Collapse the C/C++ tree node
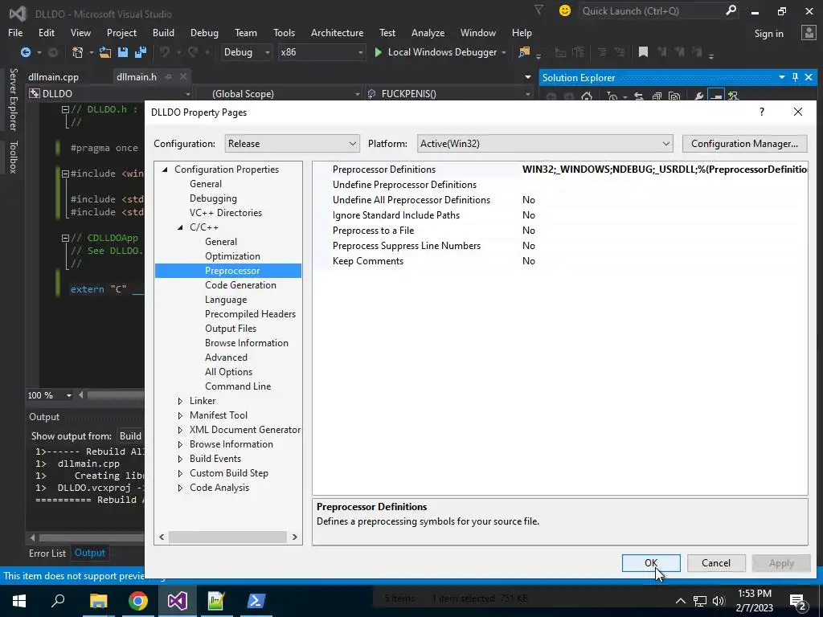The width and height of the screenshot is (823, 617). pos(180,227)
